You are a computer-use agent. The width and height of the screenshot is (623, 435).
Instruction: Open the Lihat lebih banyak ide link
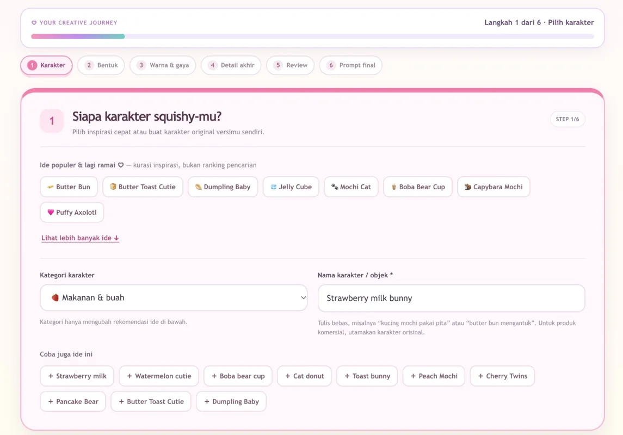pos(81,238)
